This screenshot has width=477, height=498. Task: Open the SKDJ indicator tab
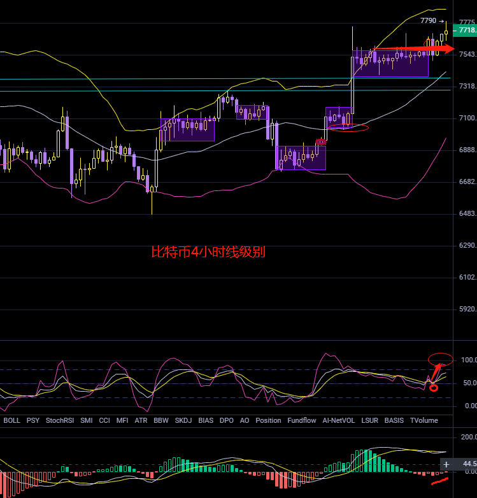pos(183,421)
